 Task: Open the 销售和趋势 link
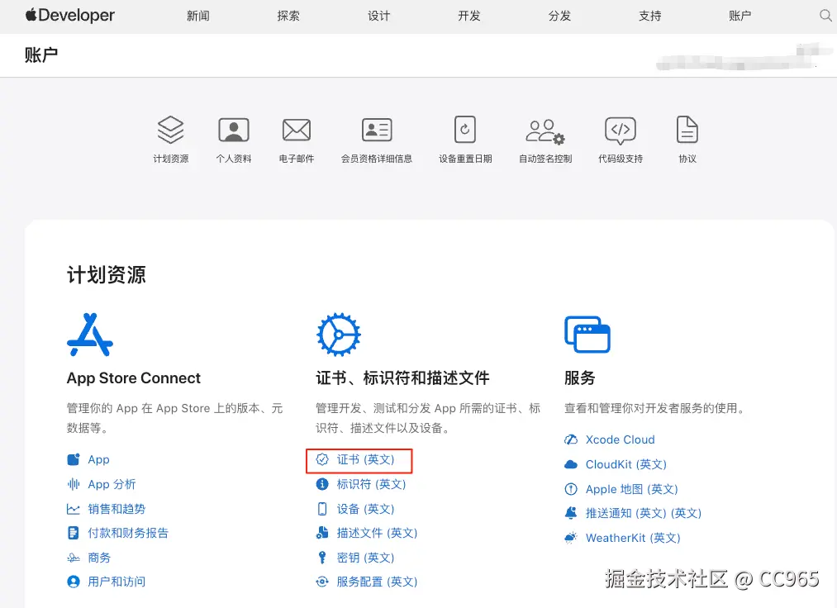[x=117, y=509]
